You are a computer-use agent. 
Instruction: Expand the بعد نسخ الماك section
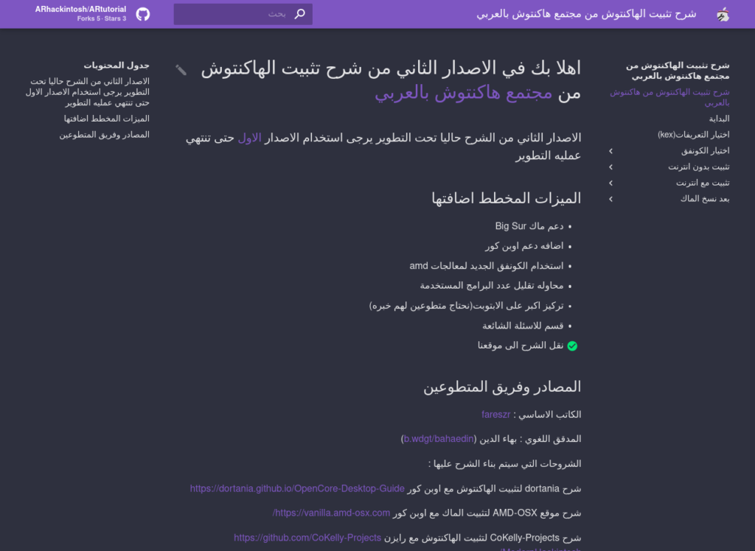click(x=610, y=199)
